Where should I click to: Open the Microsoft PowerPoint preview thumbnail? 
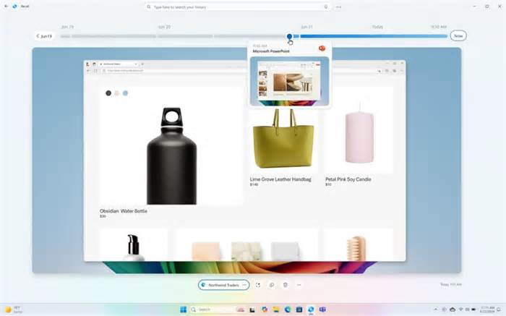click(x=289, y=81)
